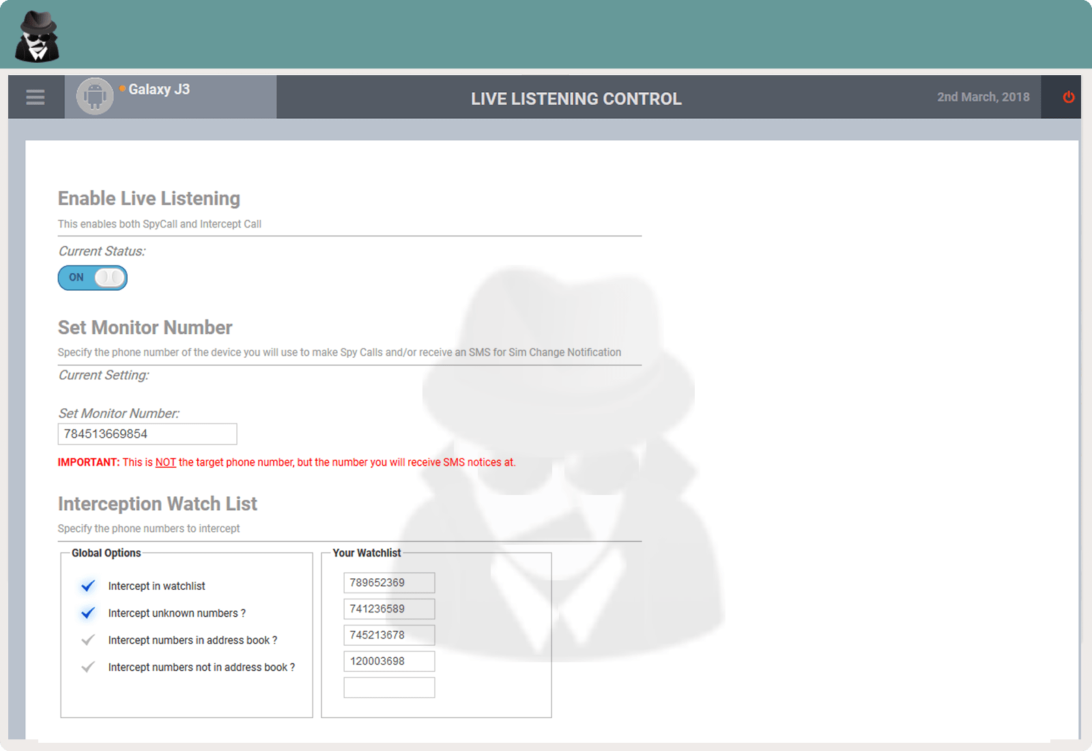The height and width of the screenshot is (751, 1092).
Task: Enable Intercept numbers in address book
Action: [88, 640]
